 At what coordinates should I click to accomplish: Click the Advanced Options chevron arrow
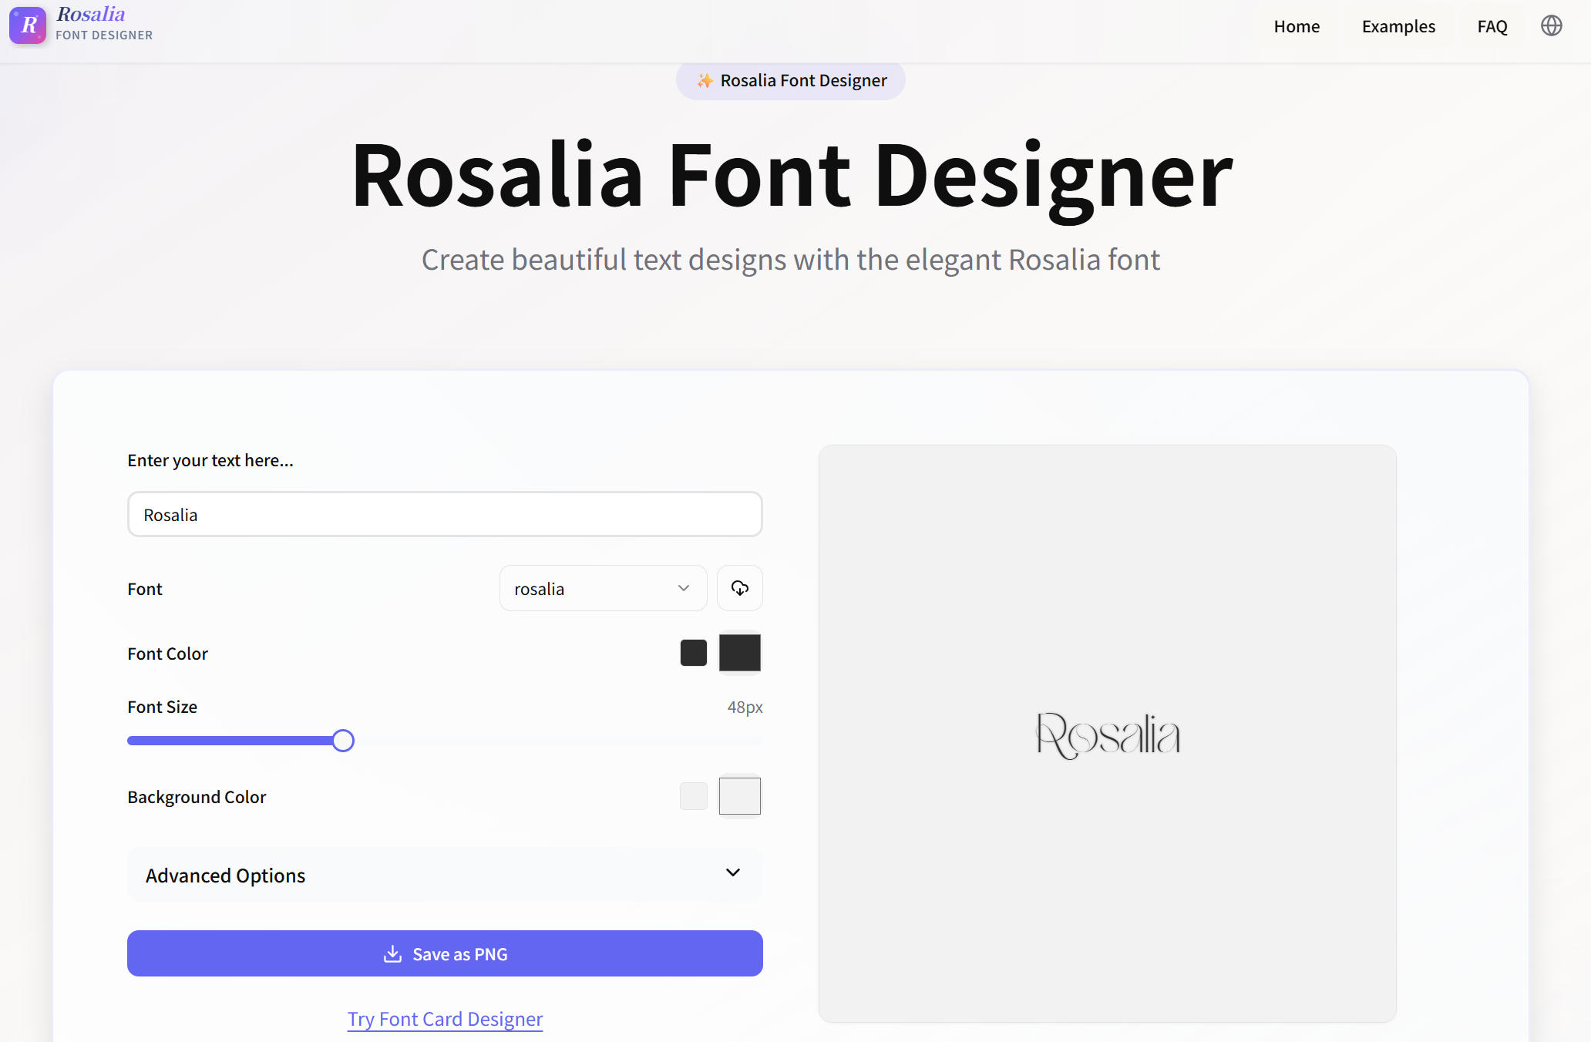pyautogui.click(x=732, y=872)
